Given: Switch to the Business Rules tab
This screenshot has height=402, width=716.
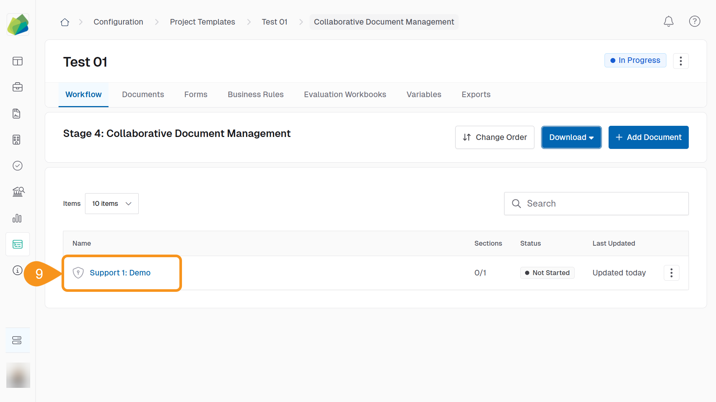Looking at the screenshot, I should point(255,95).
